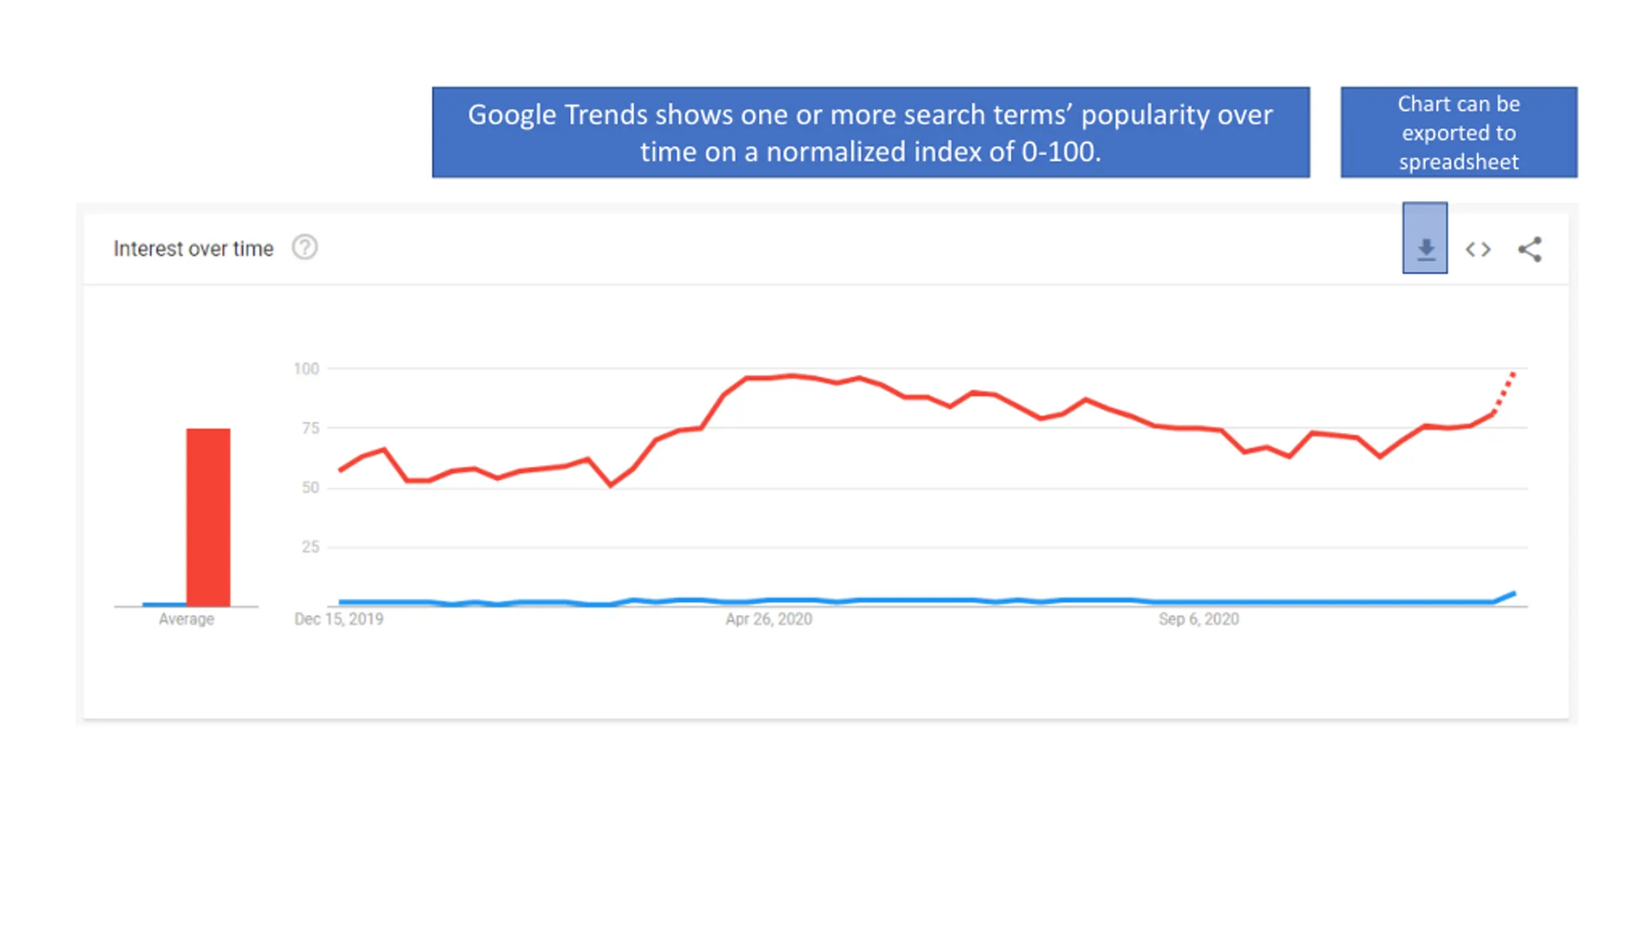
Task: Select the red Average bar
Action: [x=208, y=517]
